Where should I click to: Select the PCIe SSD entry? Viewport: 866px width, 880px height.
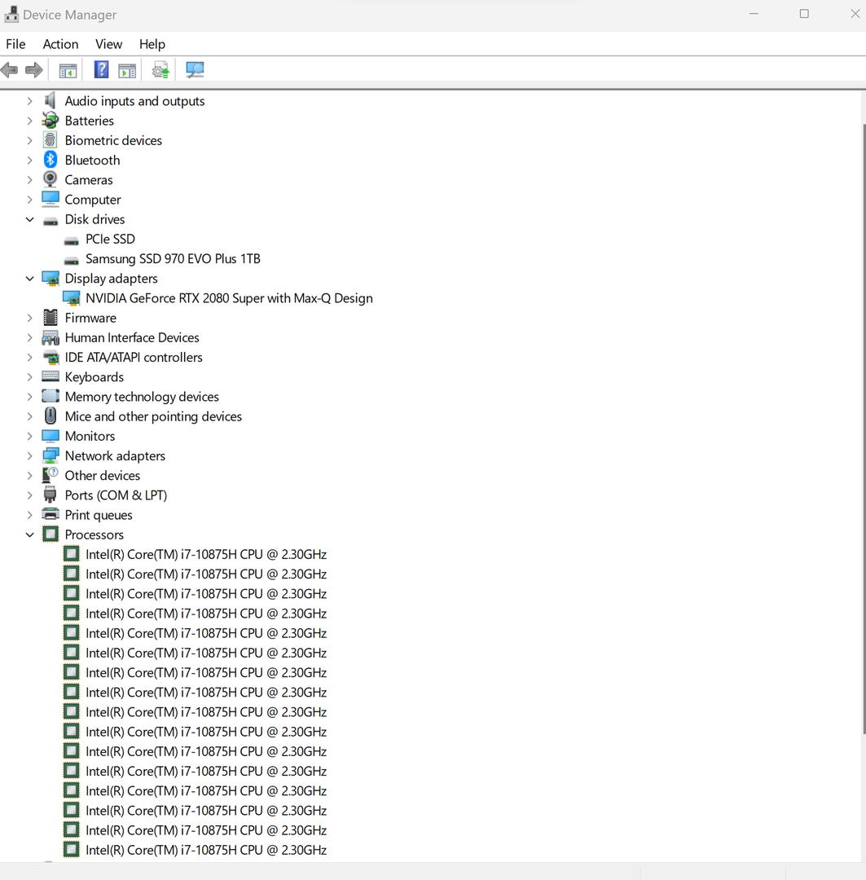[110, 239]
